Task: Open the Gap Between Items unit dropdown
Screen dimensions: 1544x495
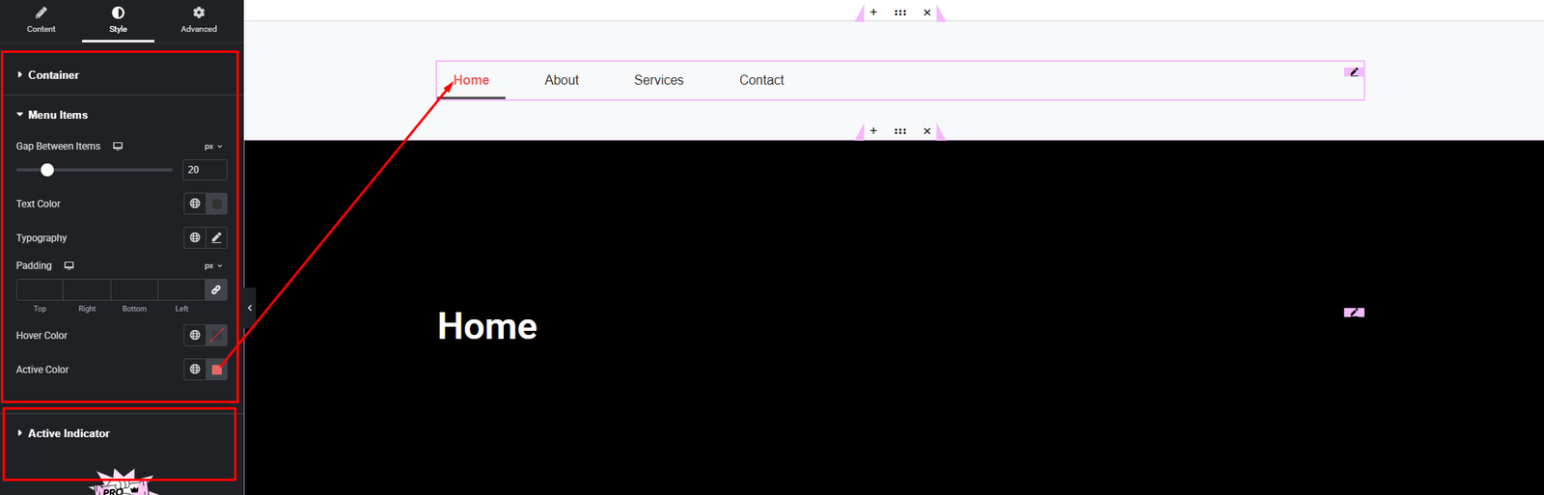Action: tap(213, 147)
